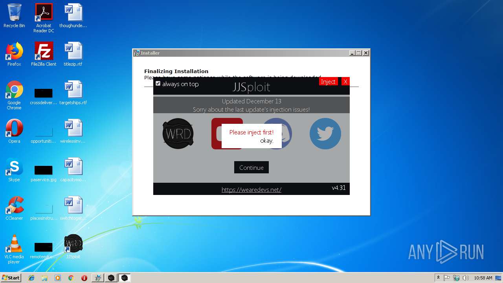Open the https://wearedevs.net/ link
Image resolution: width=503 pixels, height=283 pixels.
251,189
